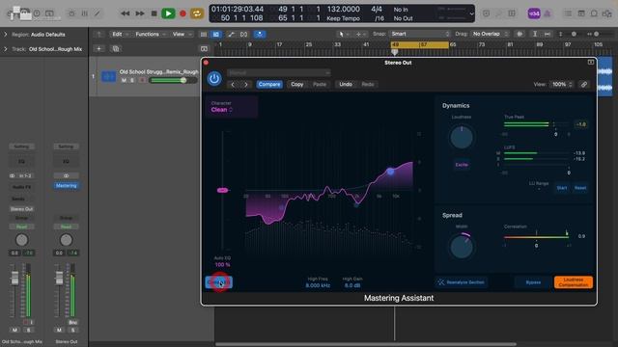This screenshot has height=347, width=618.
Task: Open the Mixer toolbar icon
Action: point(84,13)
